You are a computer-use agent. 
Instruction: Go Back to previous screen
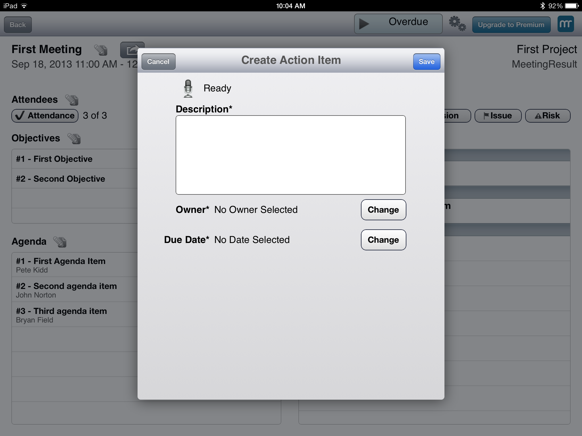tap(18, 25)
